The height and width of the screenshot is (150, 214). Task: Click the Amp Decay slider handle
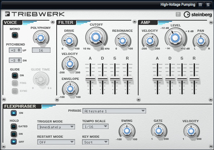tap(170, 79)
